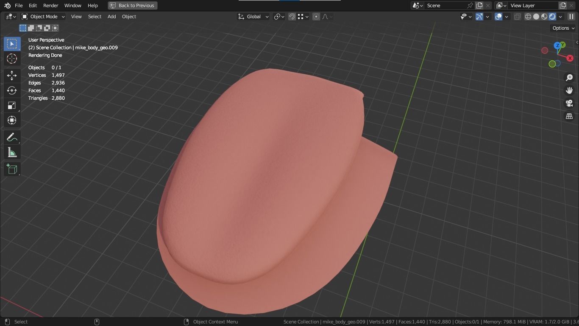579x326 pixels.
Task: Click the blue Z axis gizmo ball
Action: 557,46
